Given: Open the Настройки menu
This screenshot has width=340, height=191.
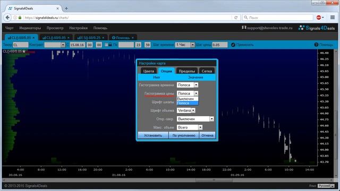Looking at the screenshot, I should click(x=78, y=28).
